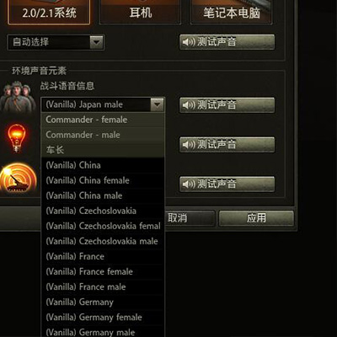The image size is (337, 337).
Task: Select the 笔记本电脑 laptop preset
Action: 232,12
